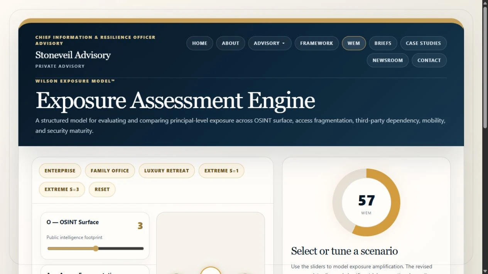Click the scrollbar down arrow
Screen dimensions: 488x274
[x=485, y=271]
